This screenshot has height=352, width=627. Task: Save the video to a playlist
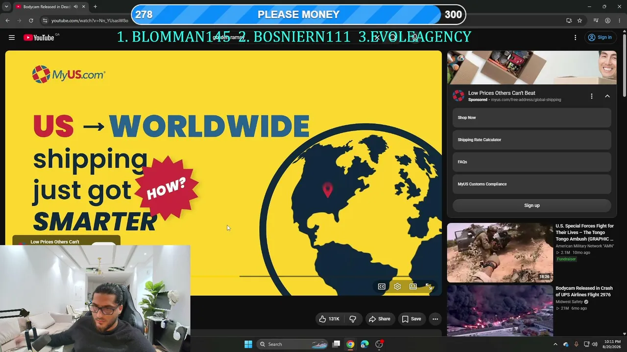tap(411, 319)
